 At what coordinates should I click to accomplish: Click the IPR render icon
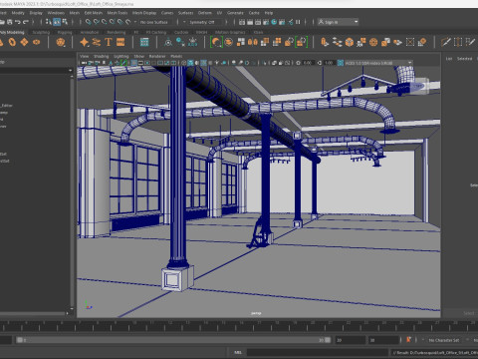(258, 22)
